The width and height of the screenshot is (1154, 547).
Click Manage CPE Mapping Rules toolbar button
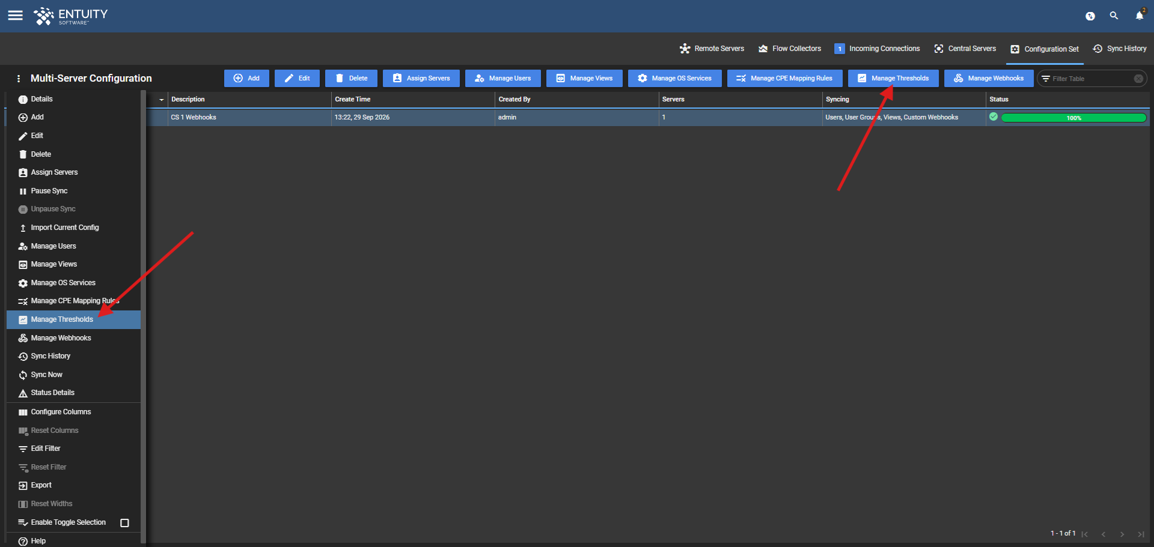(784, 79)
